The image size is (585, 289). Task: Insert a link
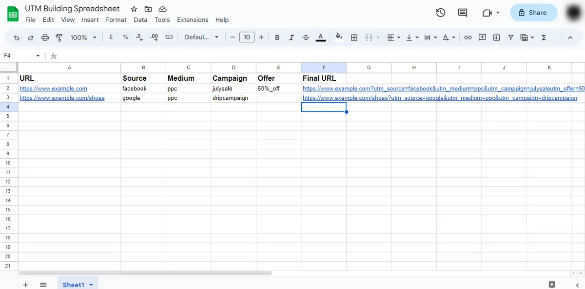pos(468,37)
